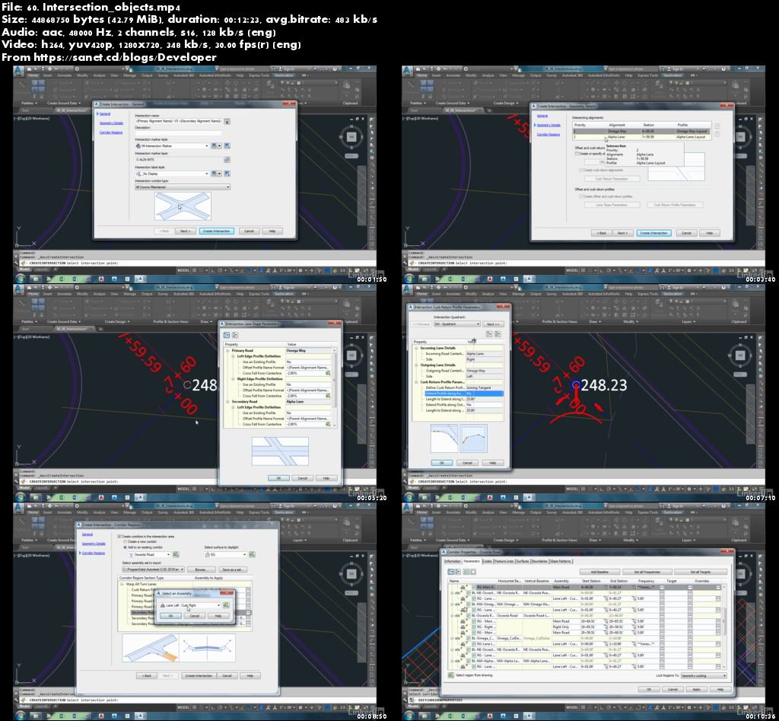Open the Intersection corridor type dropdown
The image size is (779, 721).
point(183,187)
